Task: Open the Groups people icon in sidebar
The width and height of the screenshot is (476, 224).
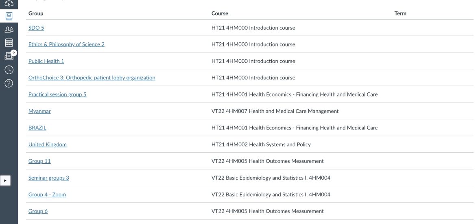Action: point(9,29)
